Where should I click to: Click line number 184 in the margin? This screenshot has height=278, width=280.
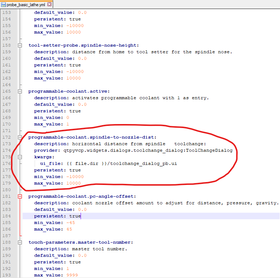tap(7, 216)
